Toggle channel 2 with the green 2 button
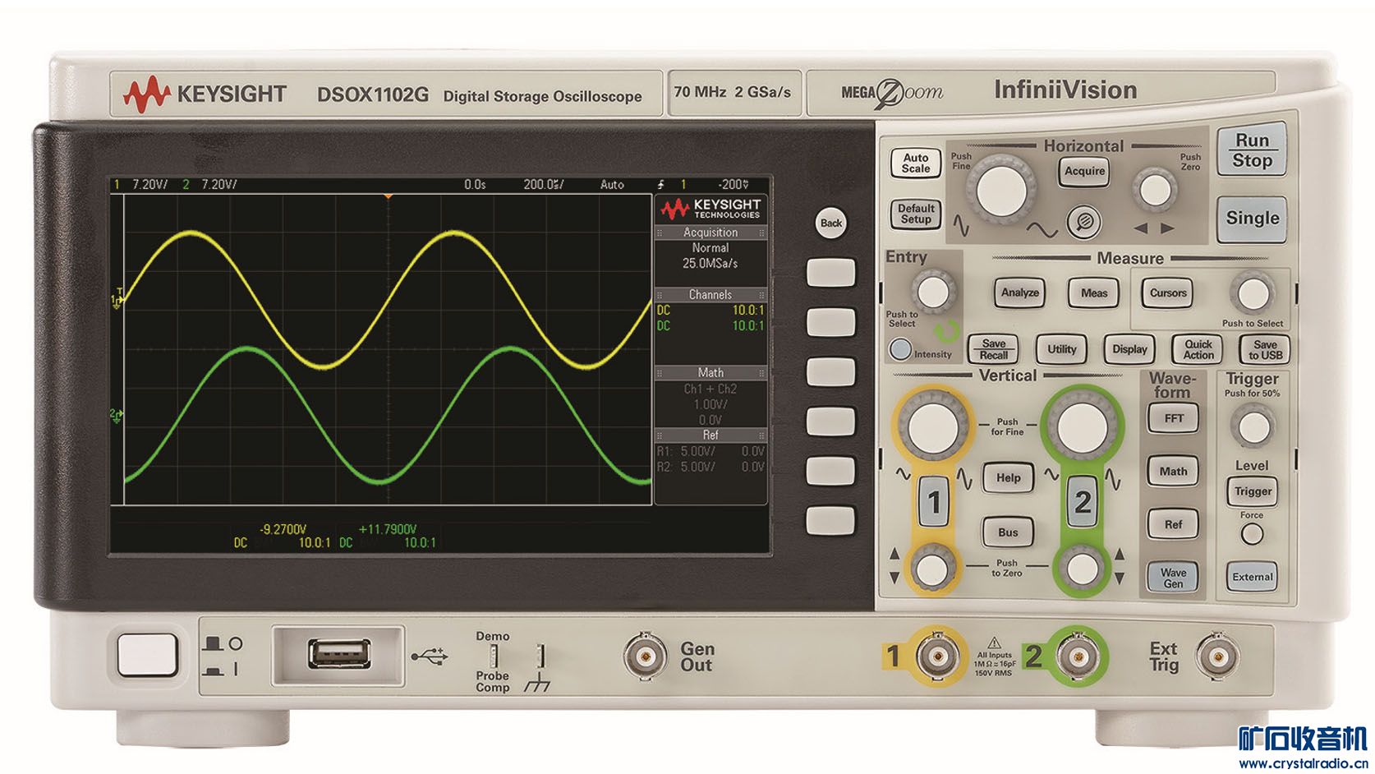 (1083, 501)
